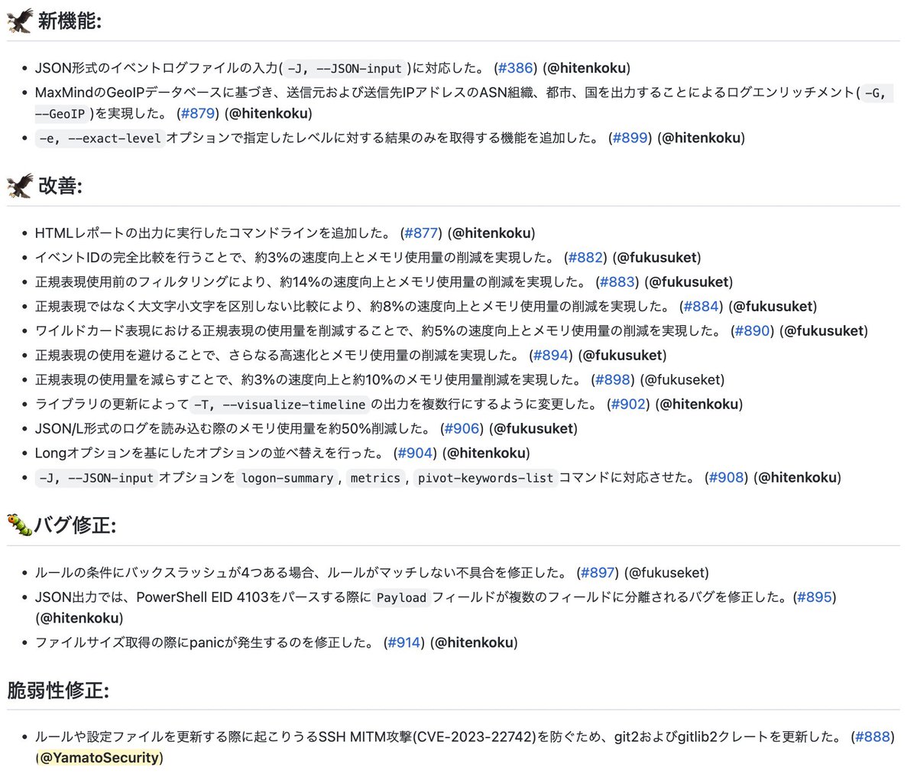Image resolution: width=917 pixels, height=774 pixels.
Task: Click the 改善 heading text
Action: [60, 187]
